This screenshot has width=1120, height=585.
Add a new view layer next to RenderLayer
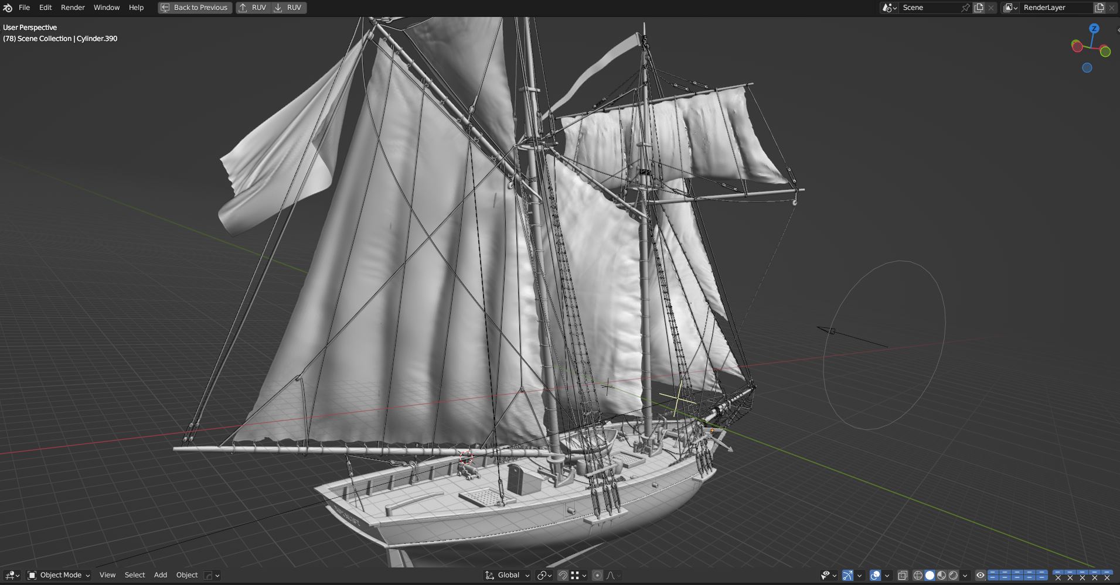pos(1099,8)
